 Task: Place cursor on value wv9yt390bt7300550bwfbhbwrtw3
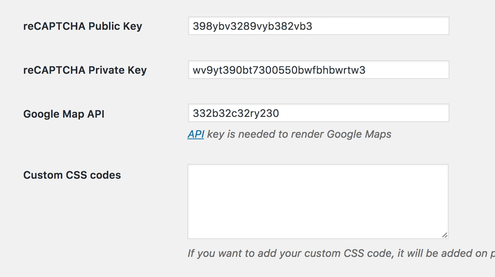pos(279,70)
